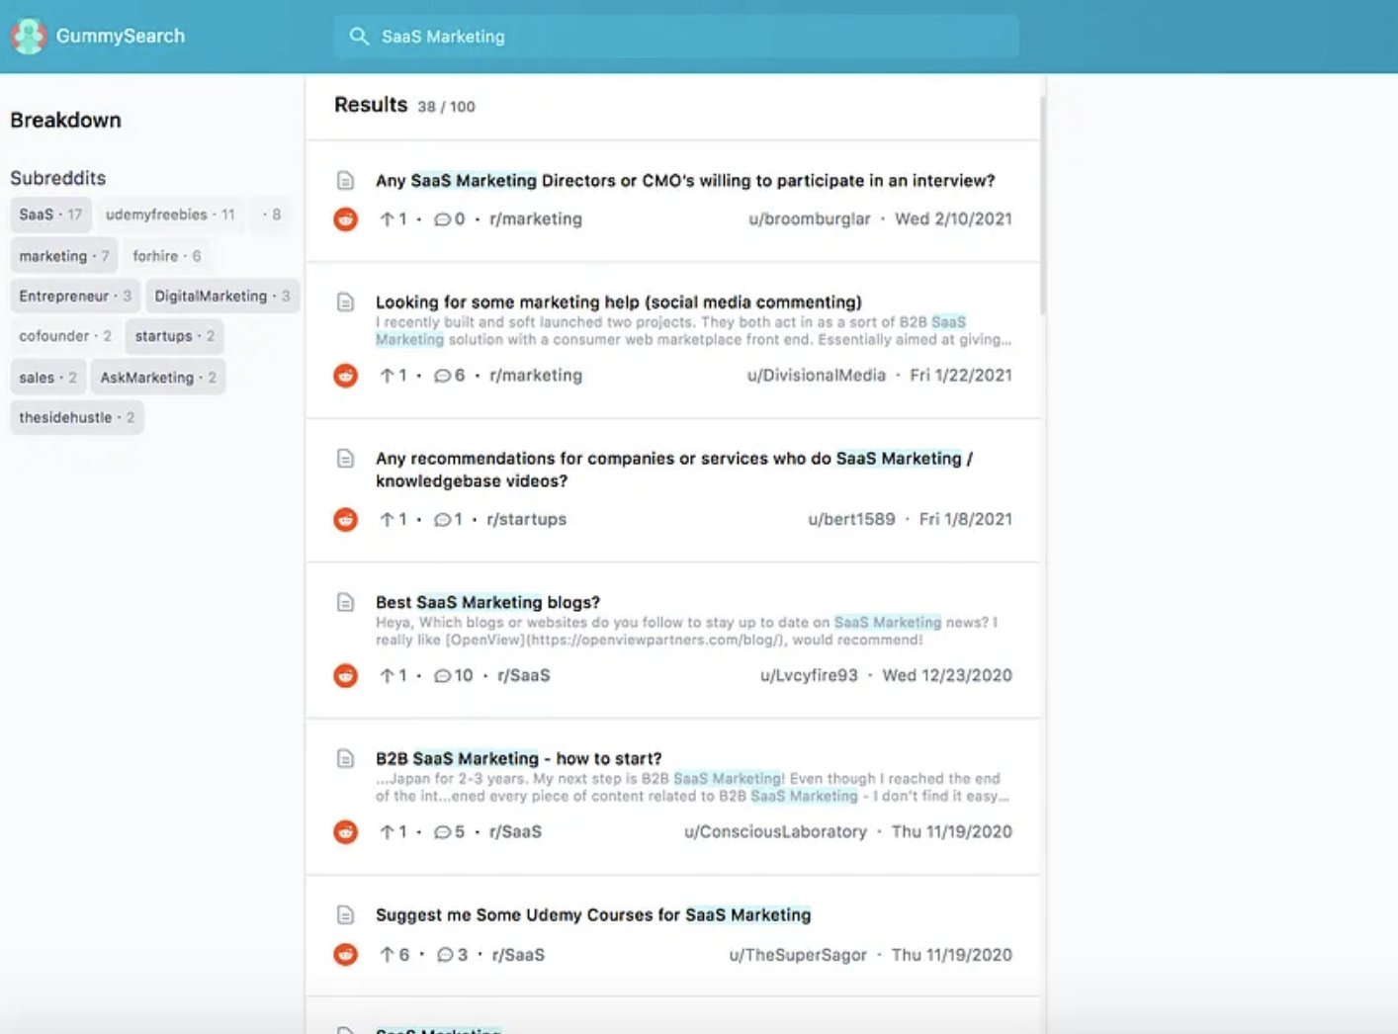Click the GummySearch brand name

[x=121, y=36]
